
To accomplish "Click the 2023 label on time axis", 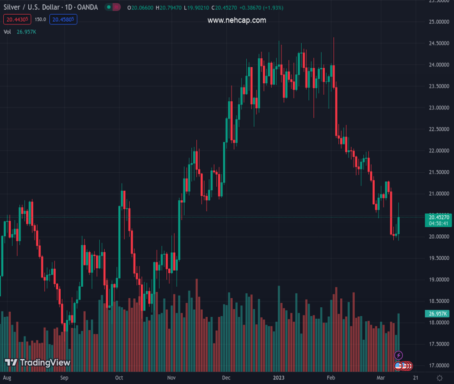I will (279, 378).
